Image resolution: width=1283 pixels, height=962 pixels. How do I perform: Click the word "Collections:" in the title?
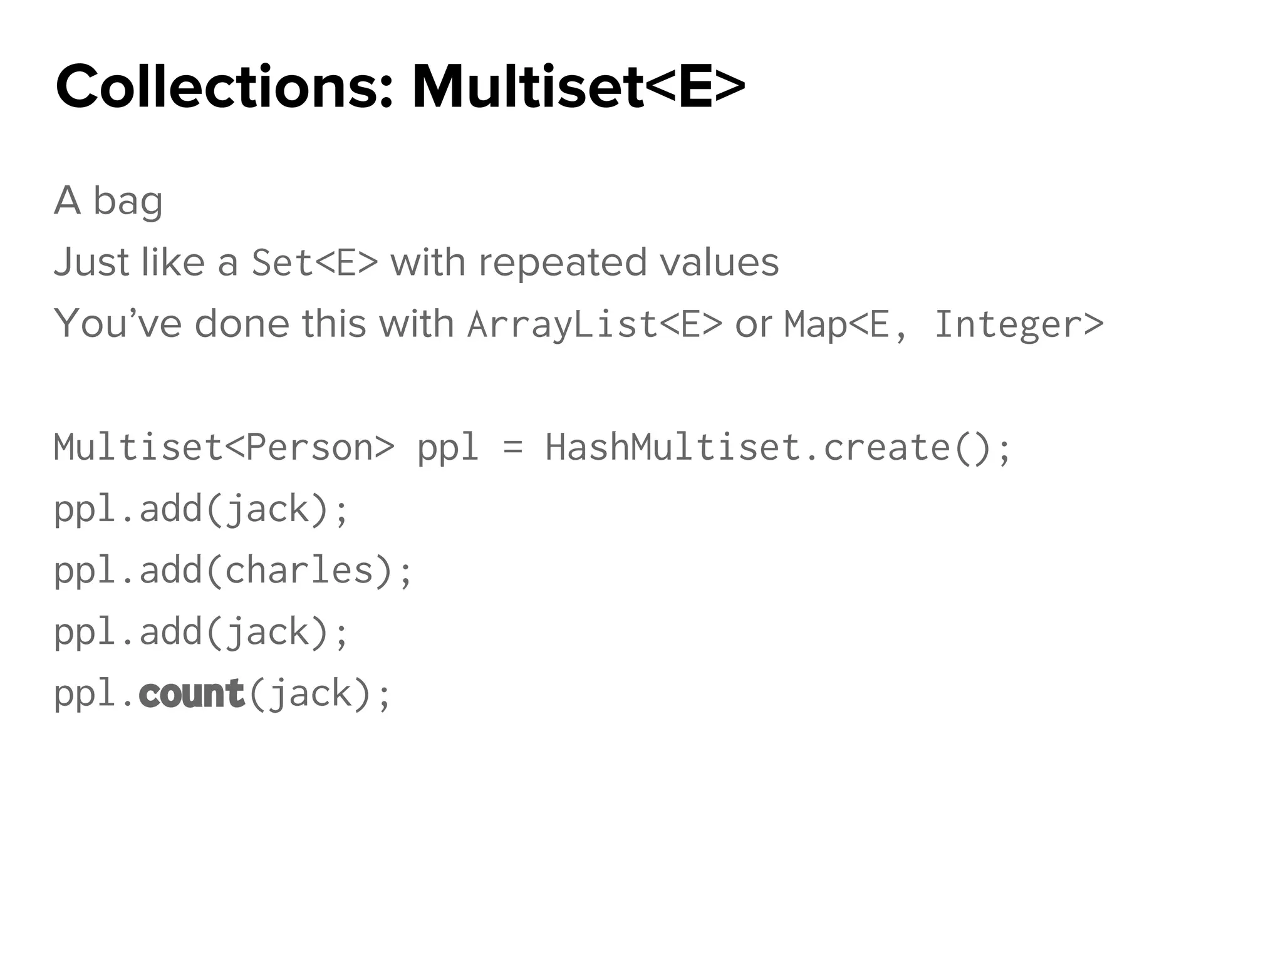point(225,86)
